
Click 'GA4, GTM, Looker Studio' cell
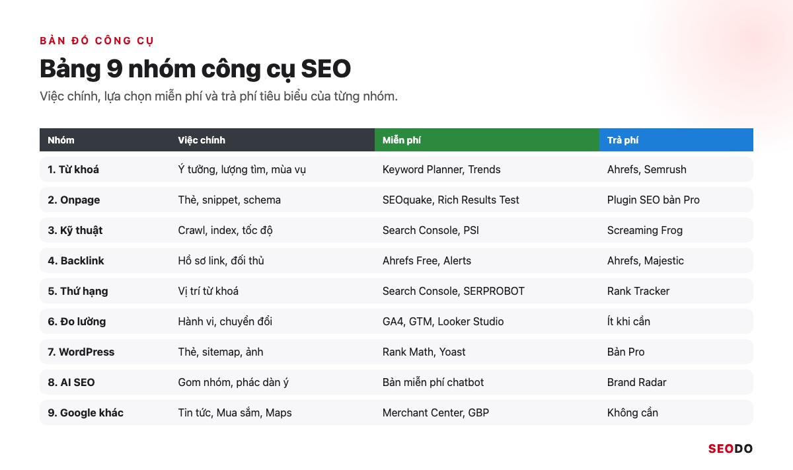443,321
